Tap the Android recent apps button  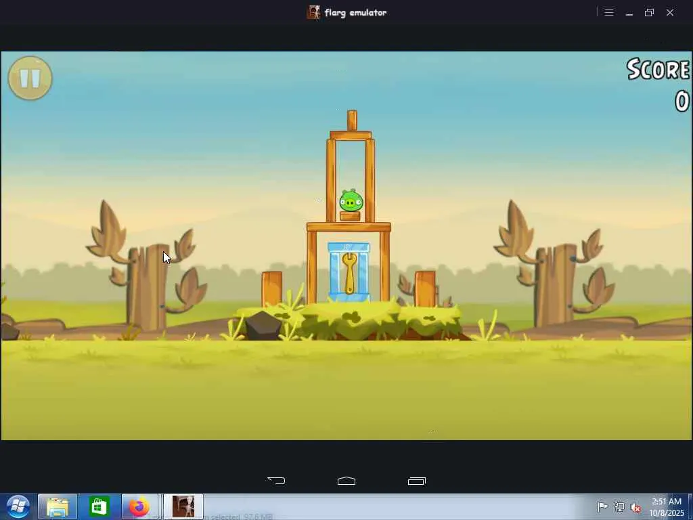pos(417,481)
